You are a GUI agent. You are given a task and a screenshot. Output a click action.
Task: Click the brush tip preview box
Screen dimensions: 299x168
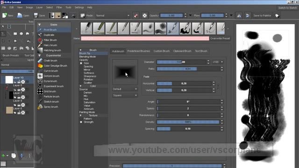pyautogui.click(x=125, y=72)
